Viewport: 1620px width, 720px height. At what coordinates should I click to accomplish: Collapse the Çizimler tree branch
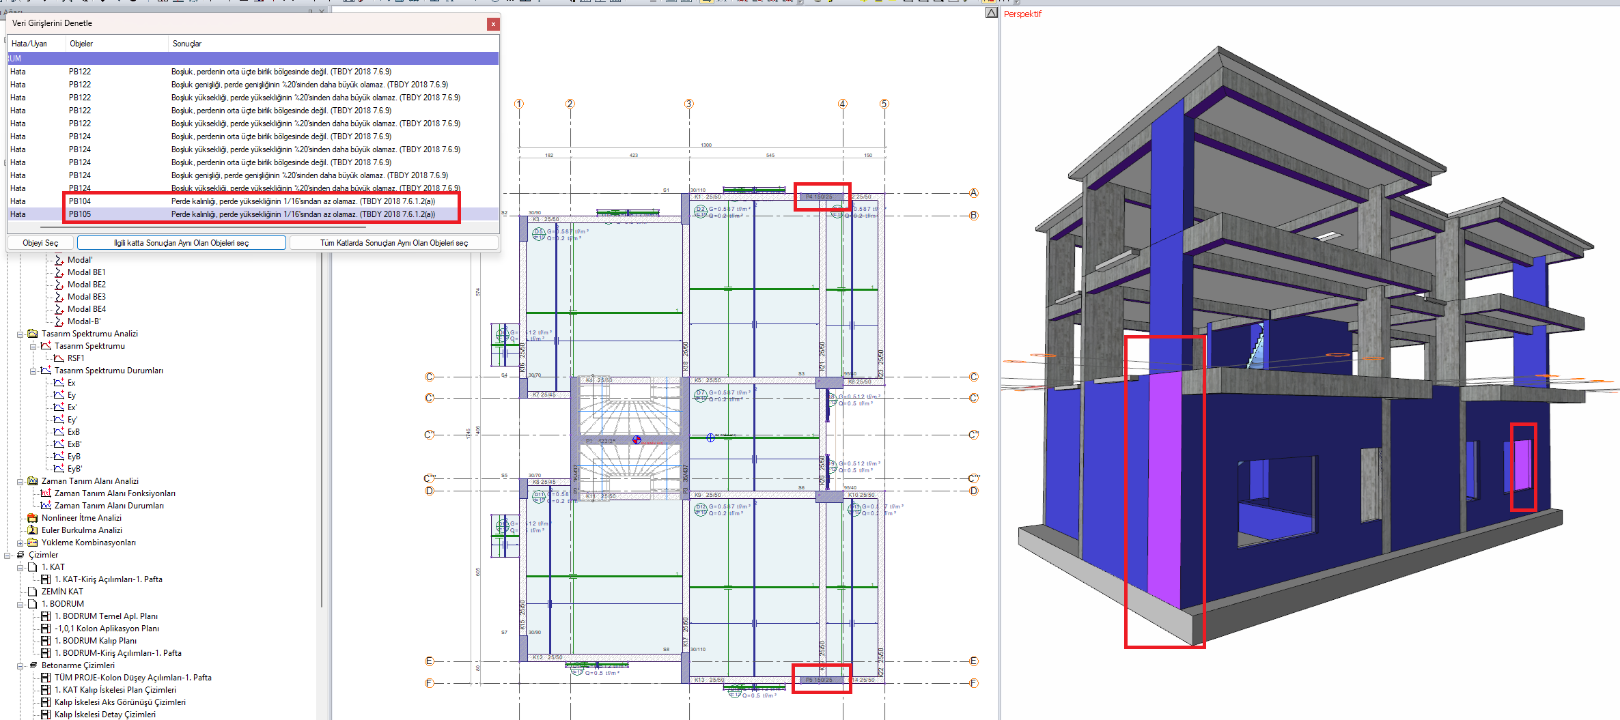(8, 555)
